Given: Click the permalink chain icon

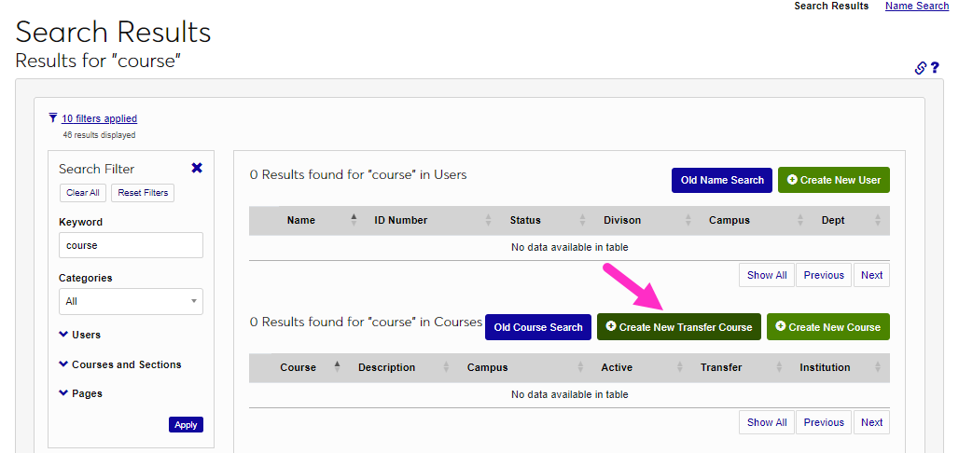Looking at the screenshot, I should pos(920,68).
